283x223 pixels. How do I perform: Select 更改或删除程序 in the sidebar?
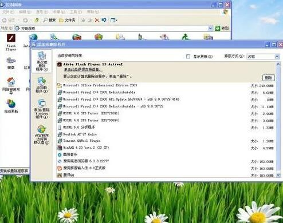42,61
